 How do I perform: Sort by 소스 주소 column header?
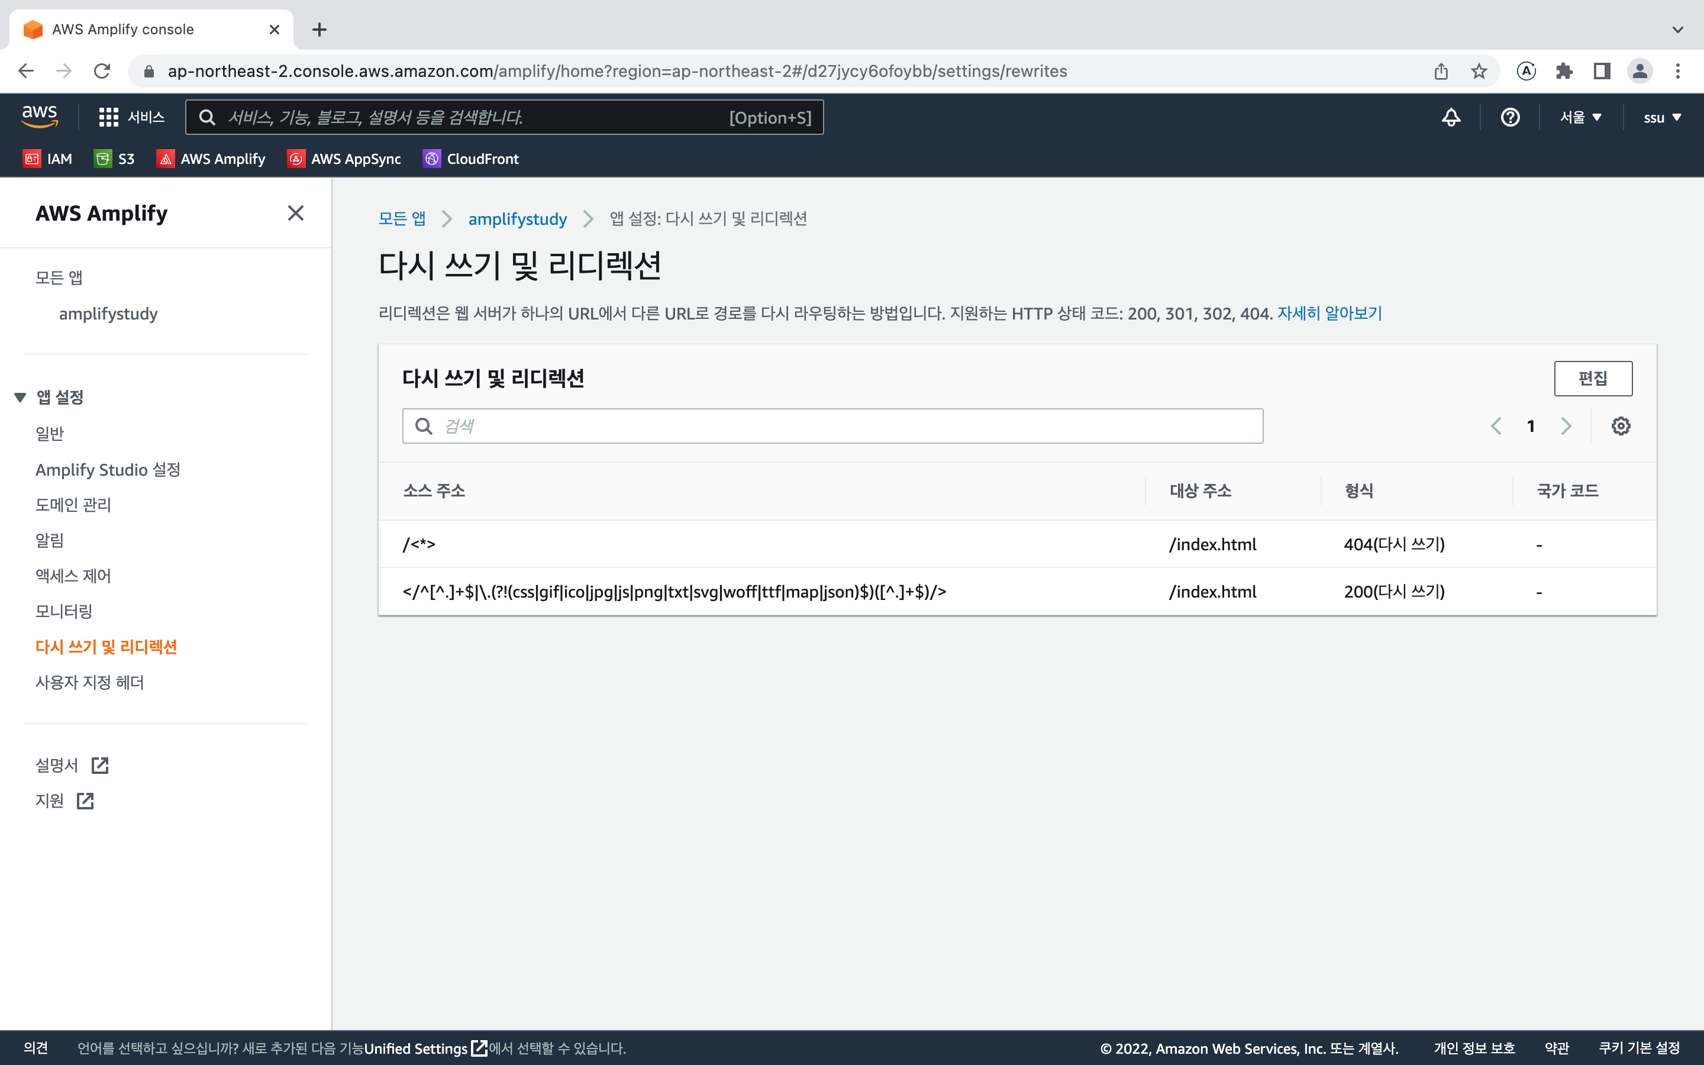pos(434,490)
